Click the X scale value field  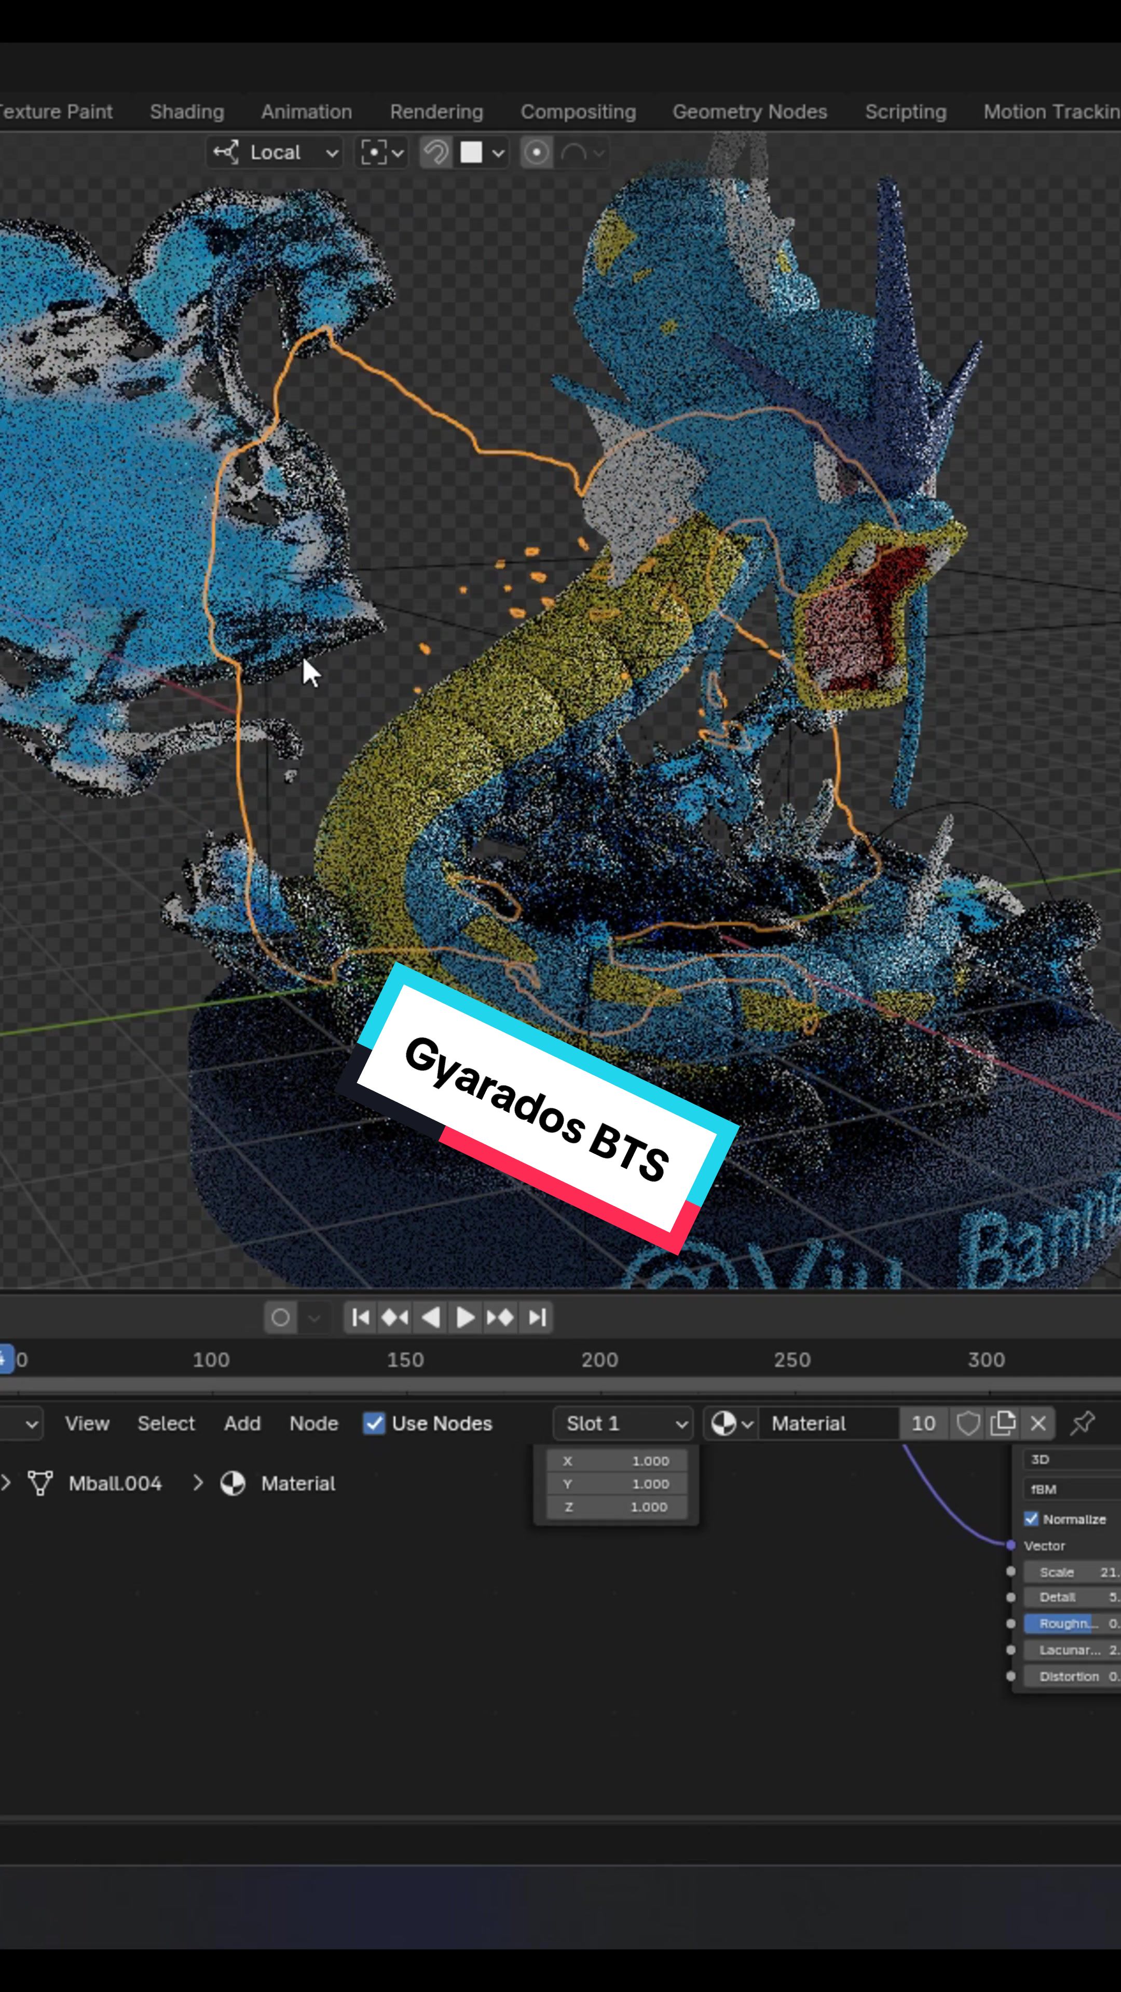(617, 1461)
